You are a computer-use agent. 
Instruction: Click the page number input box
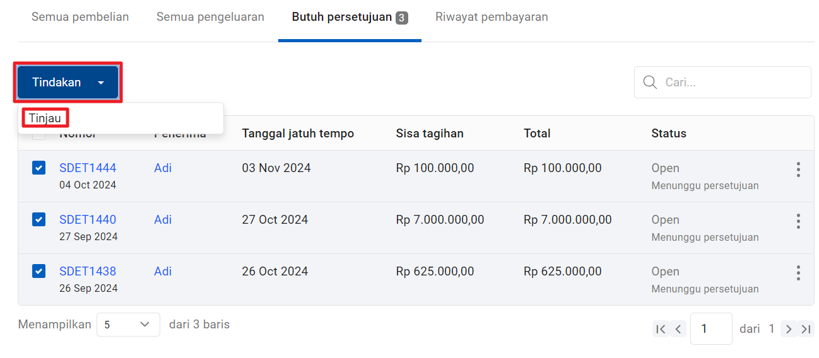point(711,328)
